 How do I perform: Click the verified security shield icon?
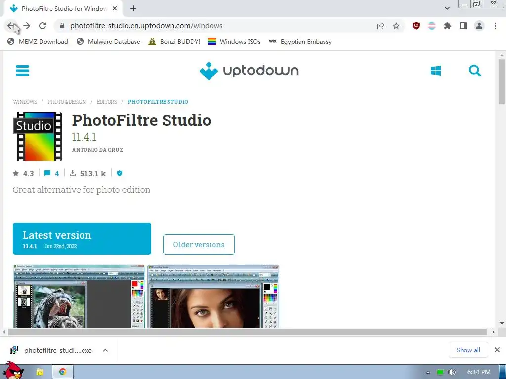pos(120,173)
